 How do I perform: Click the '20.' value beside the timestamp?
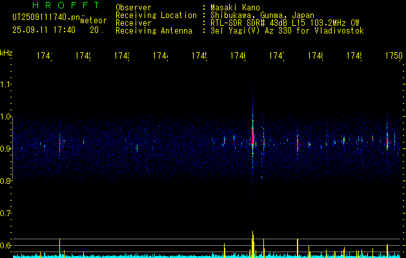tap(97, 30)
